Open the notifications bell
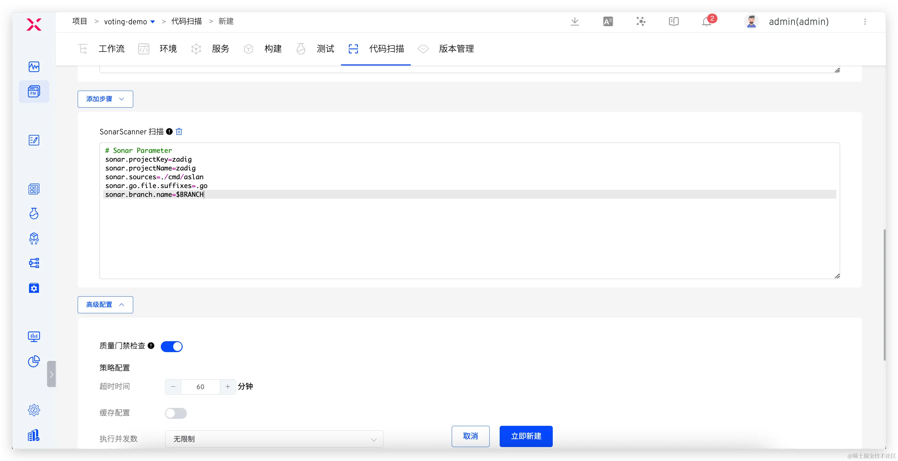The image size is (898, 461). point(707,22)
